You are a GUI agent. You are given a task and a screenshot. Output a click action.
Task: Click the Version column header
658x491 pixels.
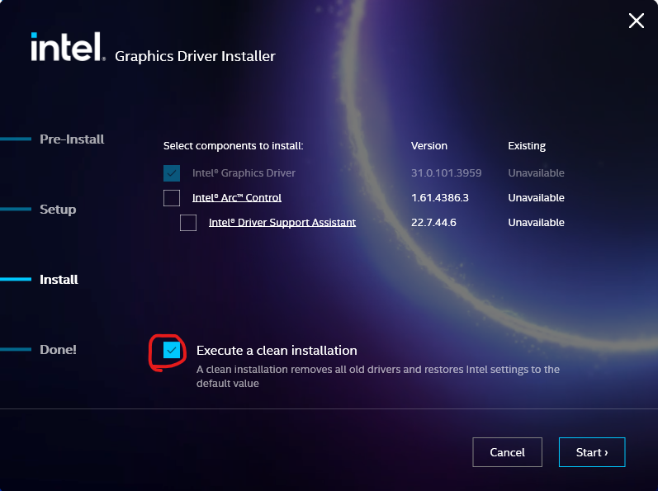click(x=428, y=145)
